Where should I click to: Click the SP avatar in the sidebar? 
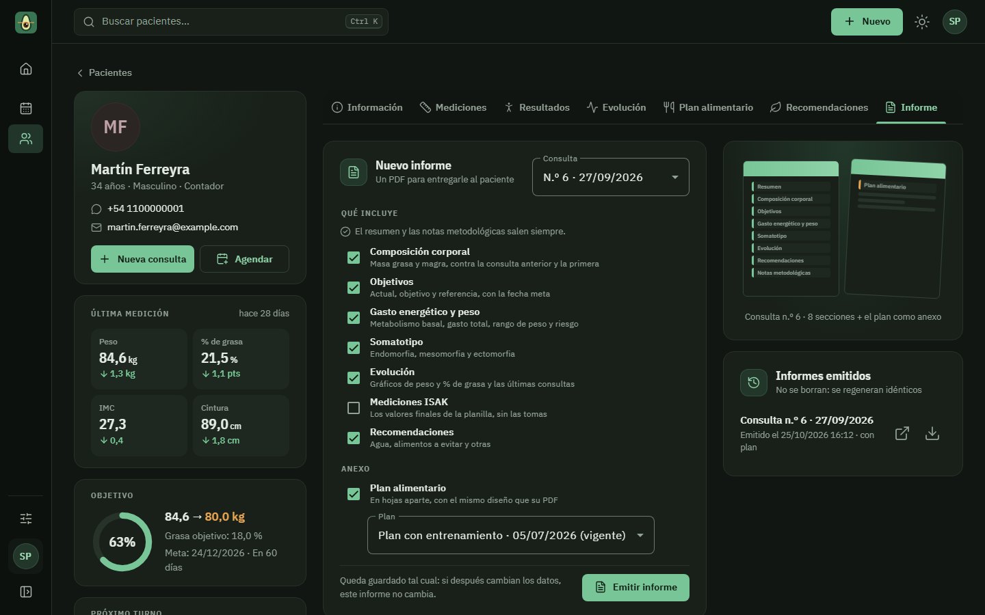[26, 556]
